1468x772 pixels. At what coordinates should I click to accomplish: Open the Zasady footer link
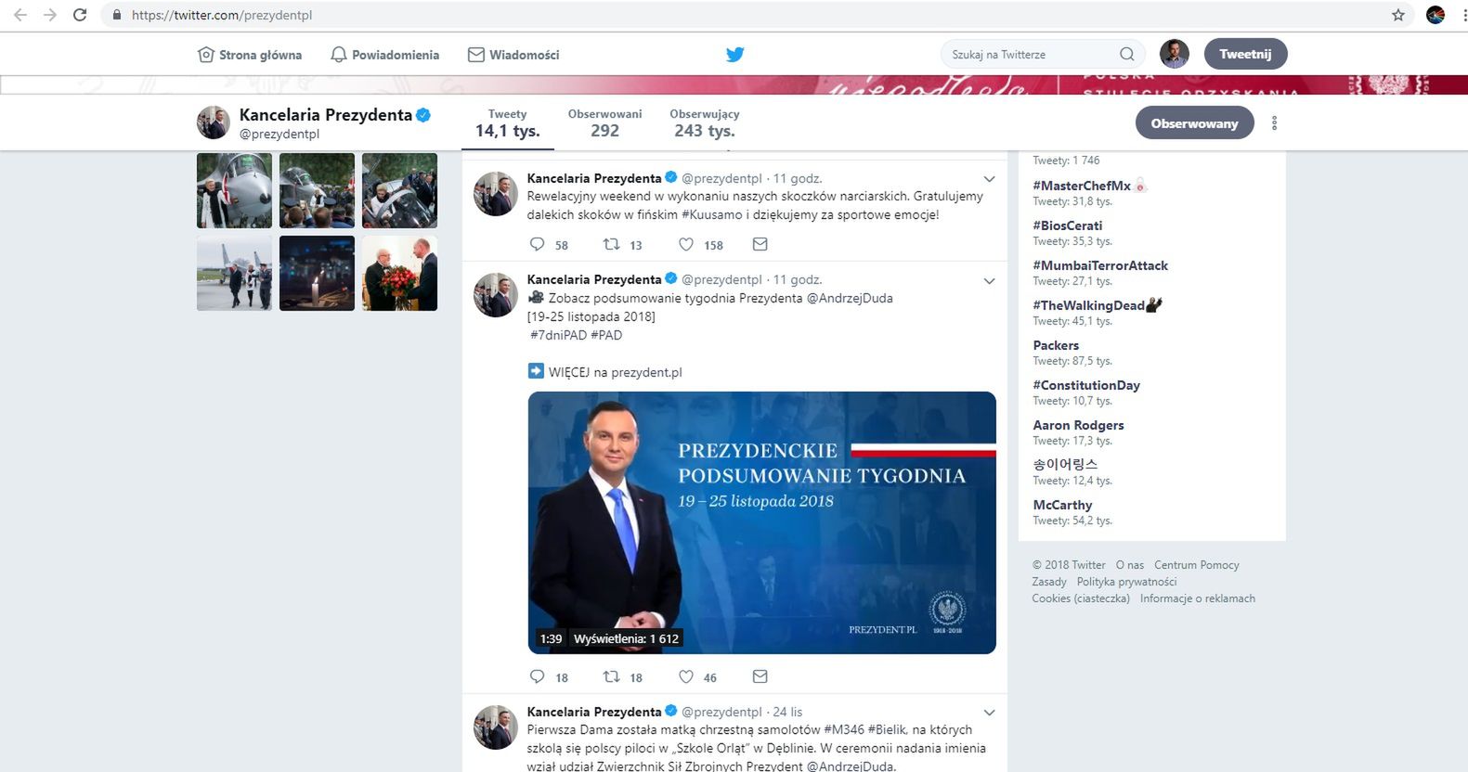(x=1049, y=582)
